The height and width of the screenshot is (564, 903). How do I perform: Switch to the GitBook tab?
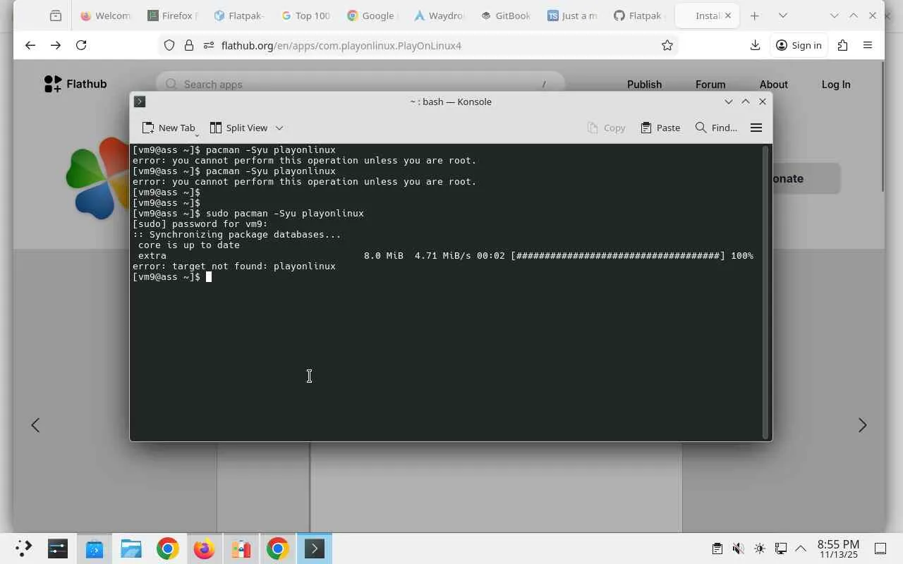click(x=506, y=16)
